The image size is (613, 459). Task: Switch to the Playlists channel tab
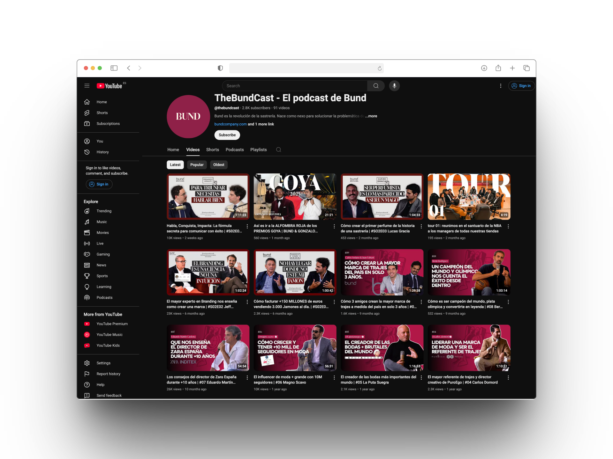pos(258,149)
